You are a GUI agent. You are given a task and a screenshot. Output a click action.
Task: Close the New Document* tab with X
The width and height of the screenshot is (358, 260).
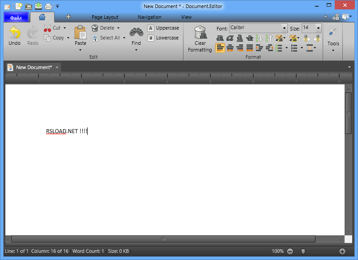click(x=57, y=67)
